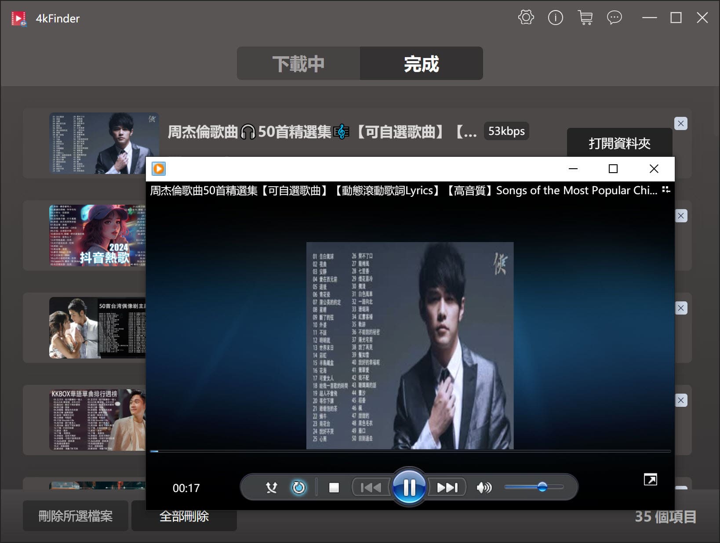Skip to the next track
The width and height of the screenshot is (720, 543).
[447, 488]
